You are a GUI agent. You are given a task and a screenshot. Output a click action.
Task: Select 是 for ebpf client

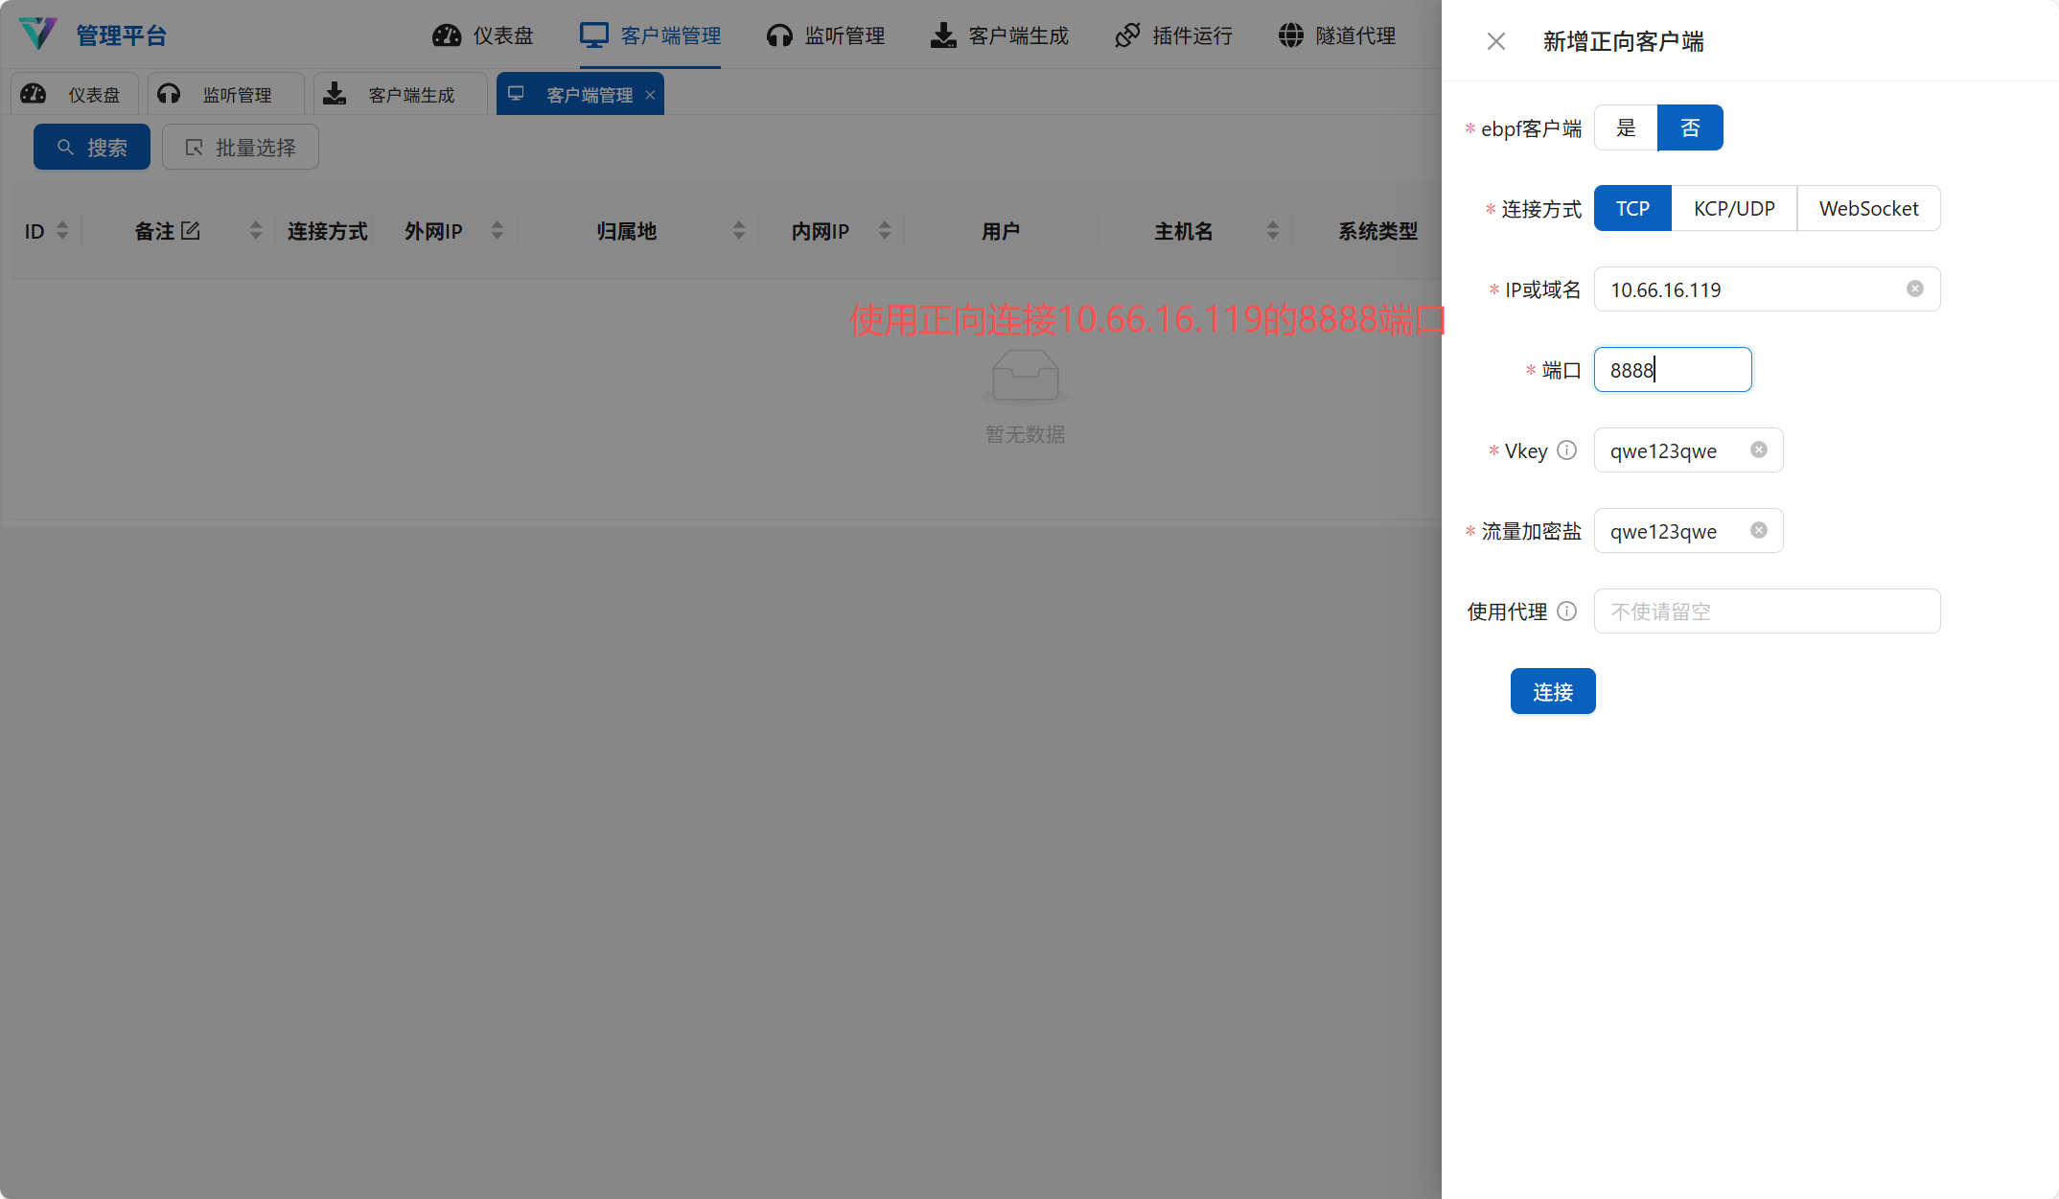coord(1626,127)
